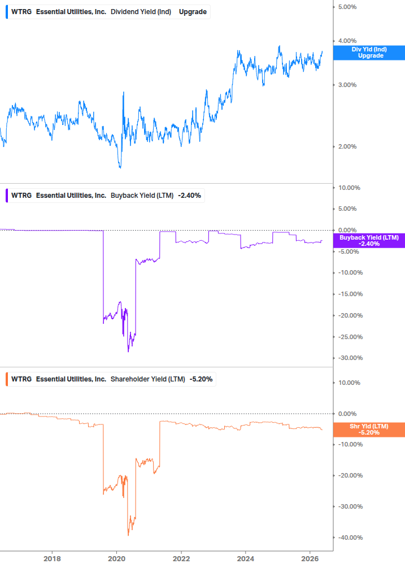The height and width of the screenshot is (568, 405).
Task: Click the 2020 label on the time axis
Action: pyautogui.click(x=116, y=558)
